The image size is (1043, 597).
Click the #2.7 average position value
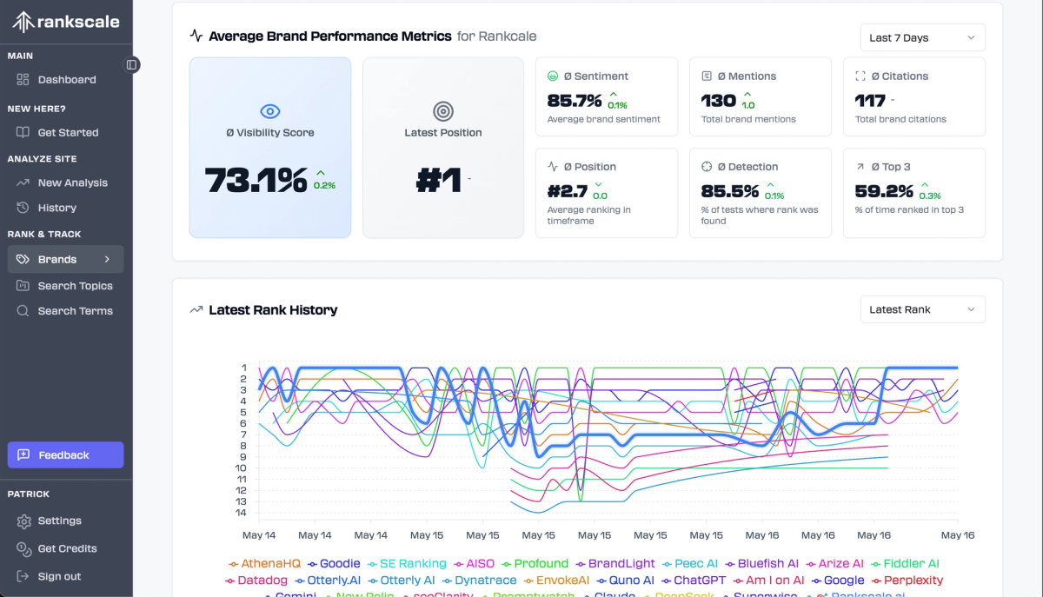pos(568,191)
